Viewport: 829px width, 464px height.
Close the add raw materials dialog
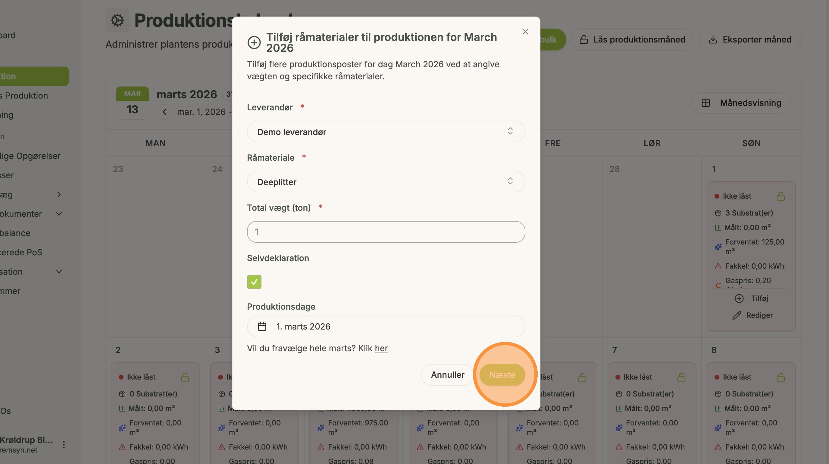point(525,32)
